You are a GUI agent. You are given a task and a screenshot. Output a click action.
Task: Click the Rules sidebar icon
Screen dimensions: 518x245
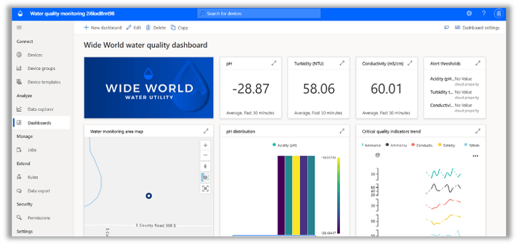coord(19,177)
